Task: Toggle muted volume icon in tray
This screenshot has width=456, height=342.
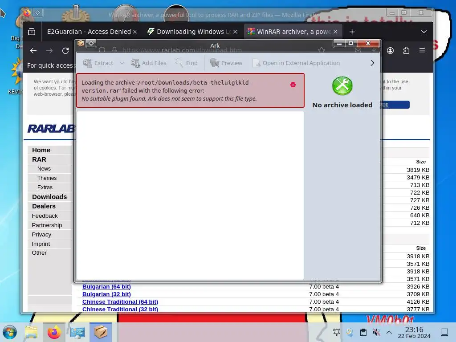Action: [376, 332]
